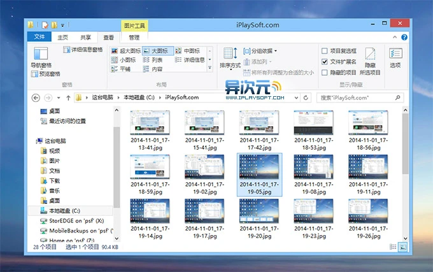This screenshot has width=433, height=272.
Task: Click file list scrollbar up arrow
Action: pos(405,110)
